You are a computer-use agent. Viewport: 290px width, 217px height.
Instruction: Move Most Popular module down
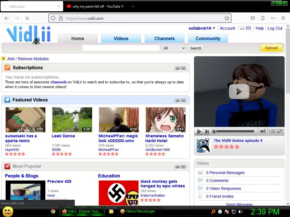[x=184, y=167]
